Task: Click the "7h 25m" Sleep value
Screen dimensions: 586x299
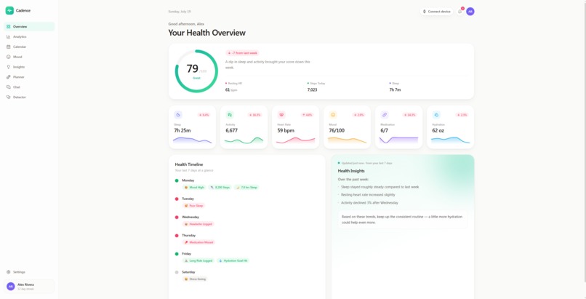Action: click(182, 130)
